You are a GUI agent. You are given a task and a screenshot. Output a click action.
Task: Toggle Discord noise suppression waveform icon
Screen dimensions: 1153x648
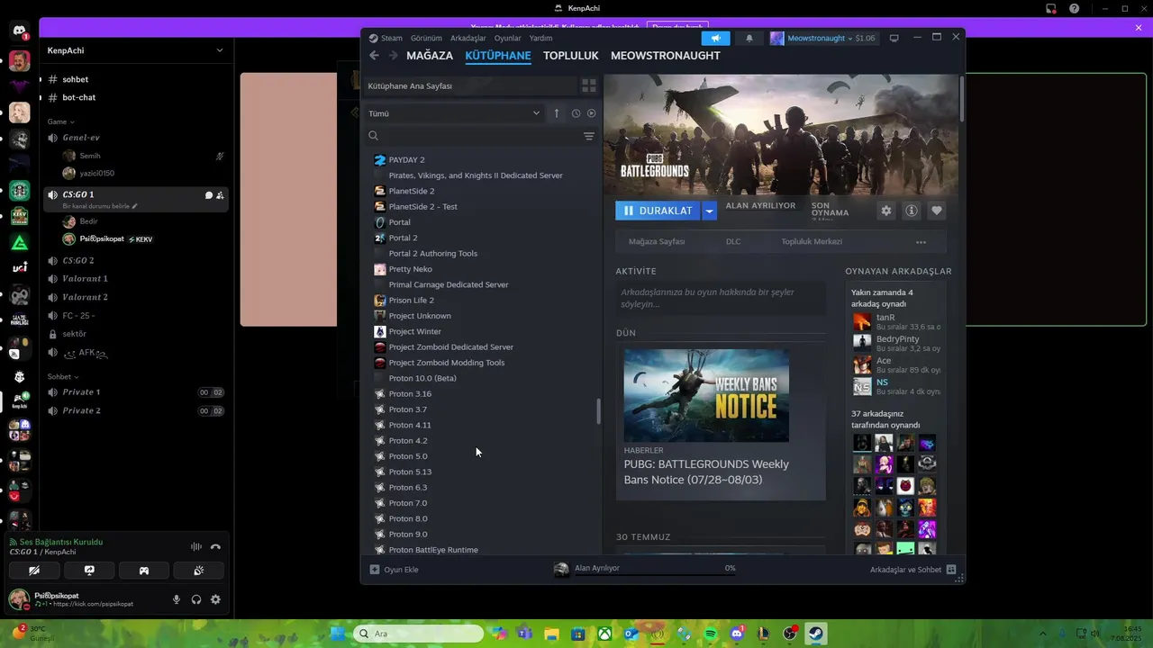(x=195, y=546)
